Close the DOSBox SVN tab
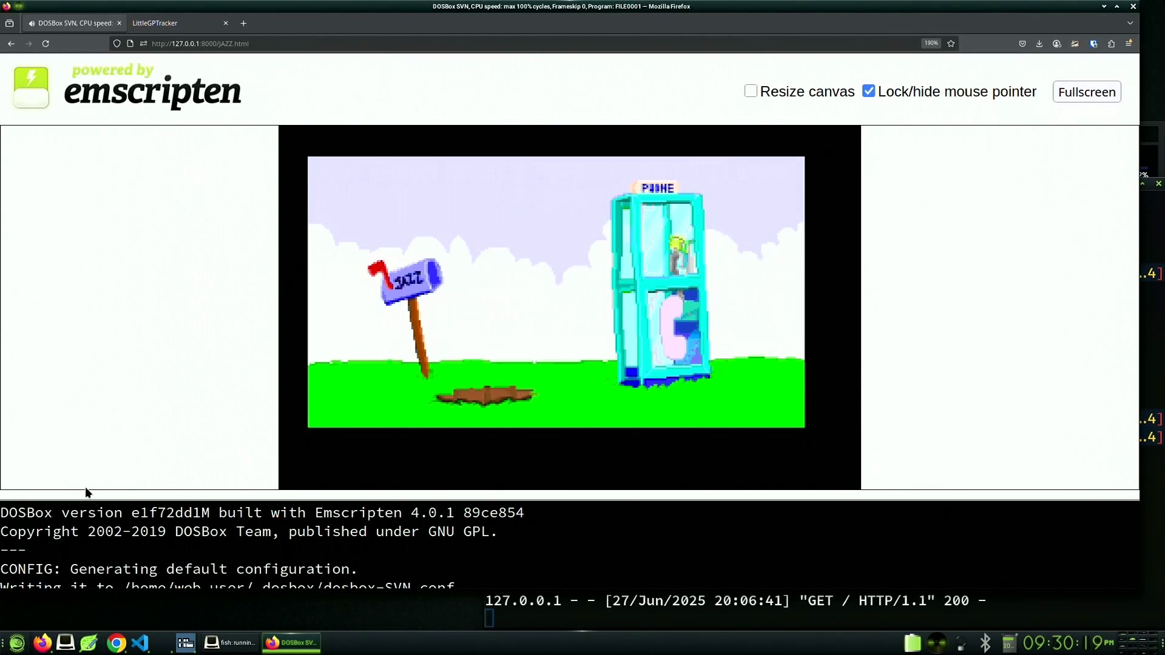This screenshot has width=1165, height=655. [119, 23]
